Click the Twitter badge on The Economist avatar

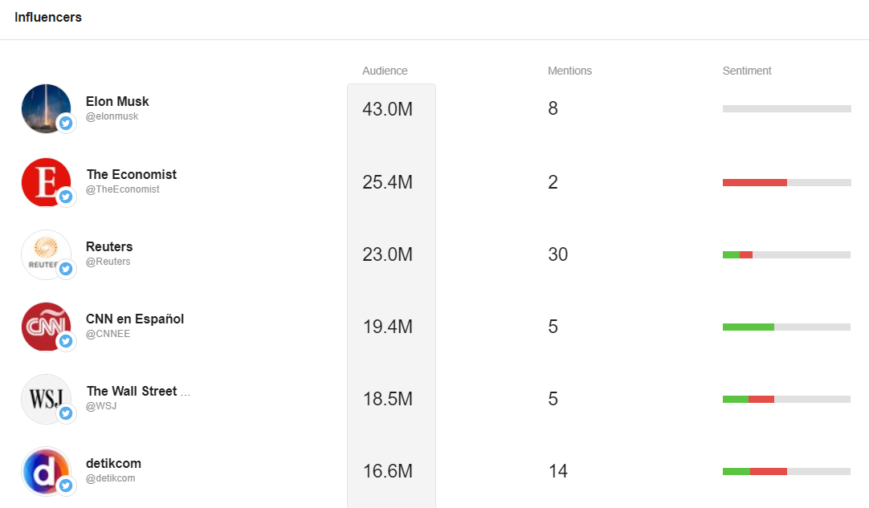[66, 196]
